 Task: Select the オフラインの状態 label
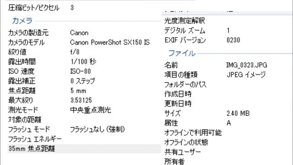pyautogui.click(x=186, y=143)
